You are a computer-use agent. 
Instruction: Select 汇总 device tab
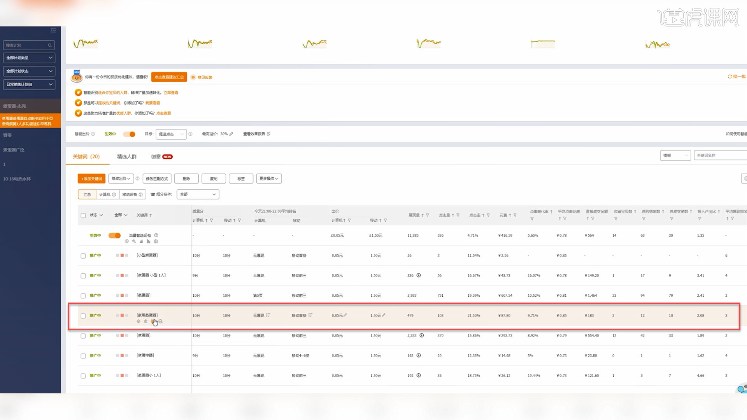point(87,194)
